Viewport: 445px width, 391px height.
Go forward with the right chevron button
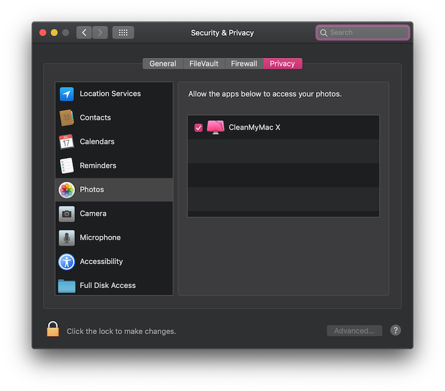click(x=100, y=33)
